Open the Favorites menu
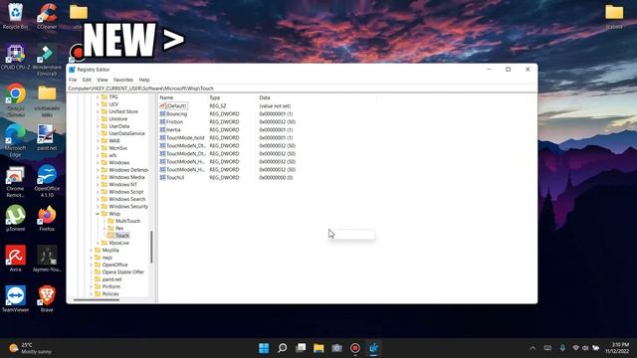637x358 pixels. click(123, 80)
